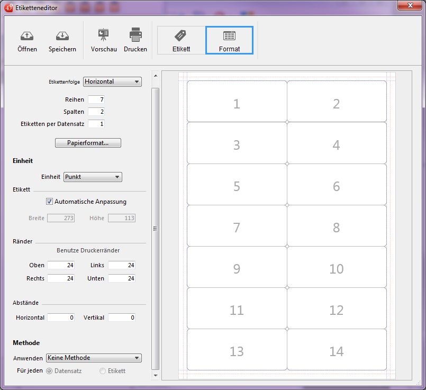Click the 4D app icon in title bar
Screen dimensions: 426x390
8,7
